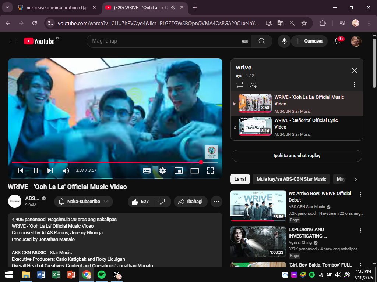Screen dimensions: 377x282
Task: Open Agassi Ching channel link
Action: point(300,242)
